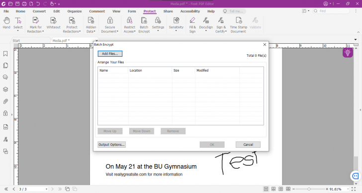This screenshot has width=362, height=193.
Task: Open Hidden Data tool
Action: point(91,20)
